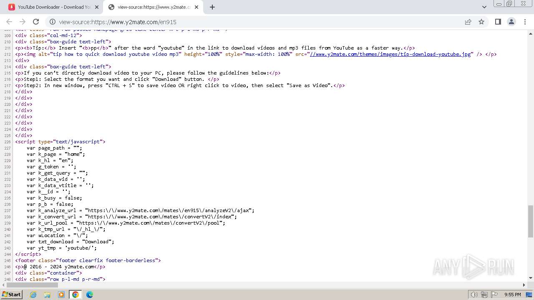
Task: Open the browser side panel
Action: [x=498, y=22]
